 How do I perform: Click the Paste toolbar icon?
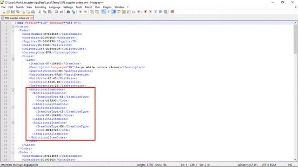tap(50, 12)
